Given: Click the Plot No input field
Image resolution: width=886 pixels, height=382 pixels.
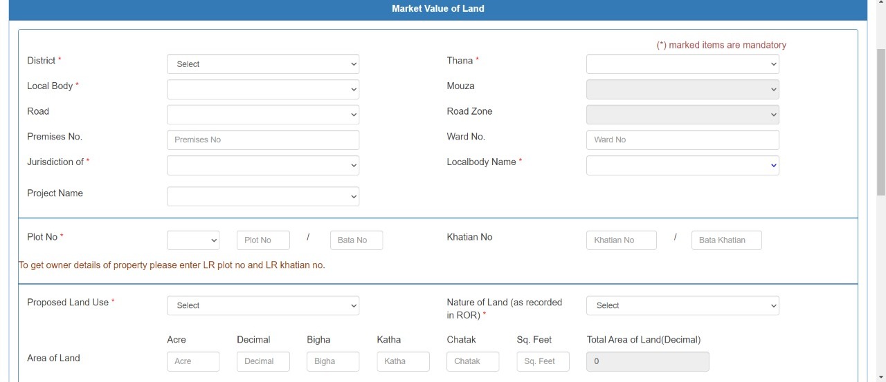Looking at the screenshot, I should [x=263, y=240].
